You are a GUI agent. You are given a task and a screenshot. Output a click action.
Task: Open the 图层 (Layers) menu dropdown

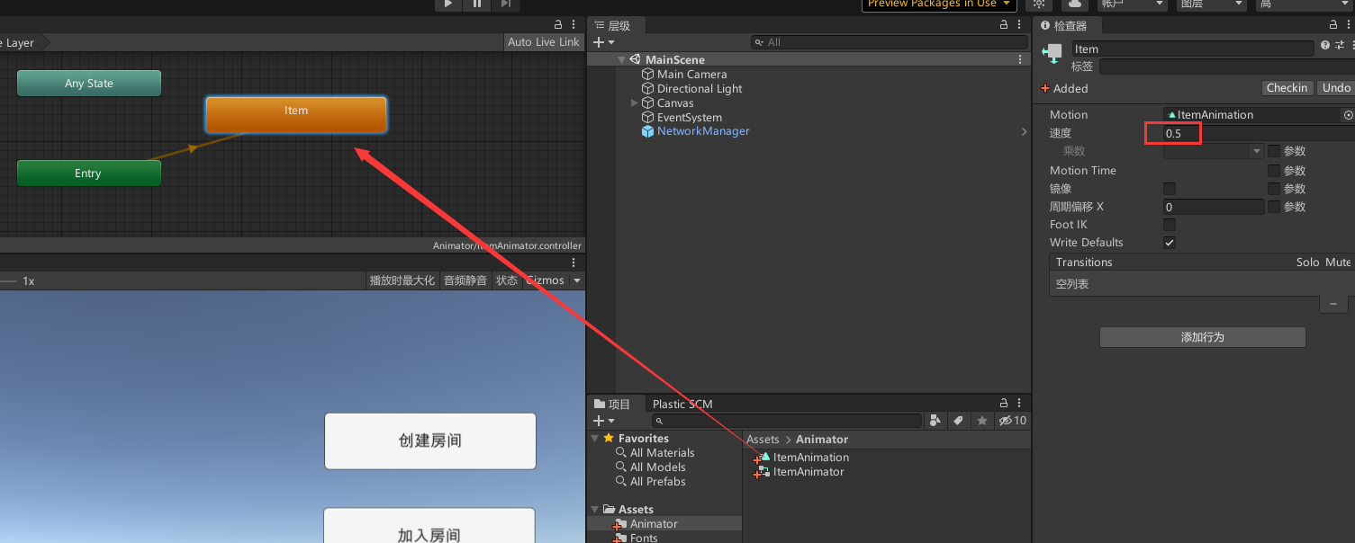click(x=1211, y=5)
